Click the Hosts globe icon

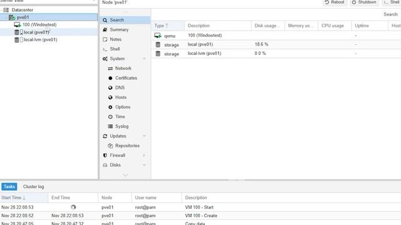110,97
